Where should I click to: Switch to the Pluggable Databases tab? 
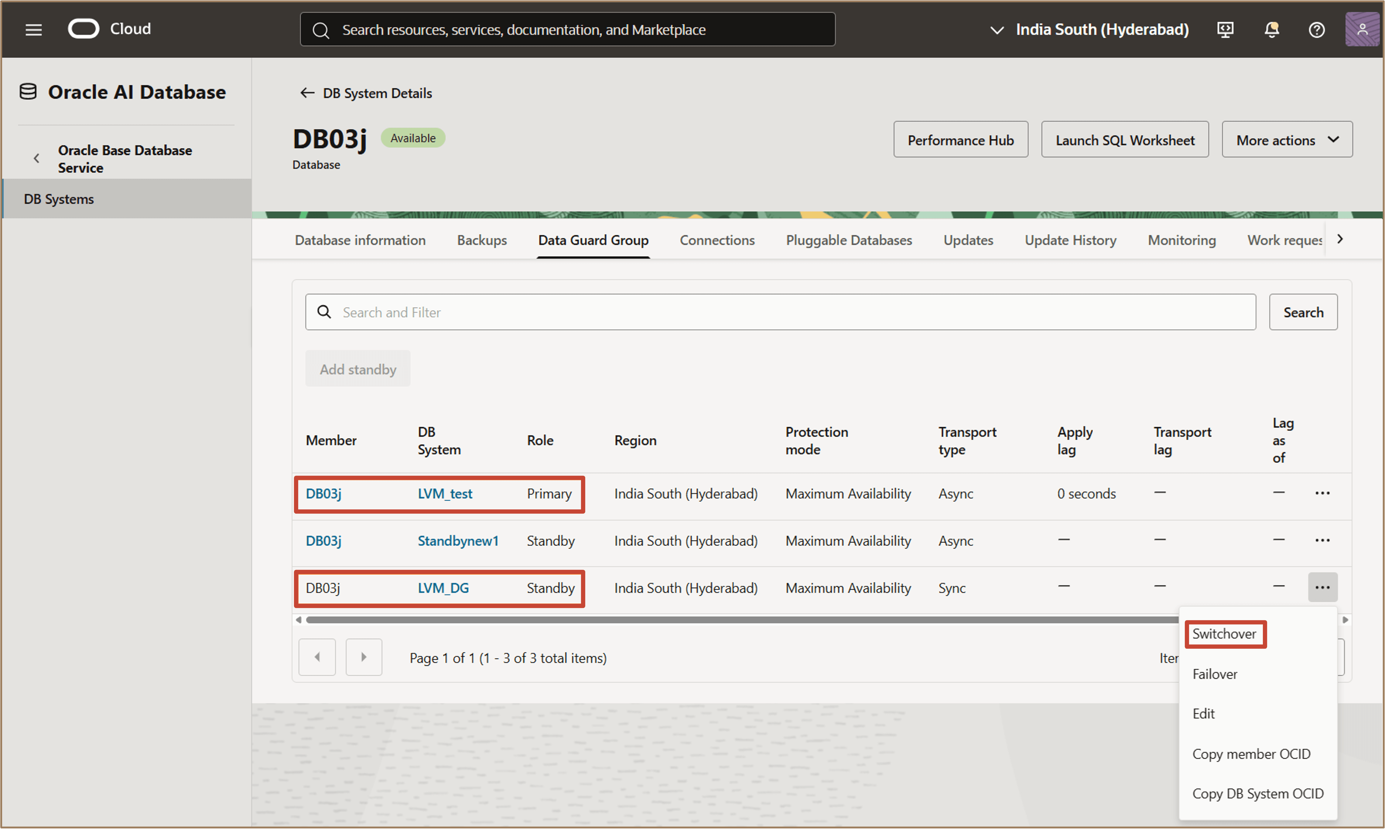point(848,240)
